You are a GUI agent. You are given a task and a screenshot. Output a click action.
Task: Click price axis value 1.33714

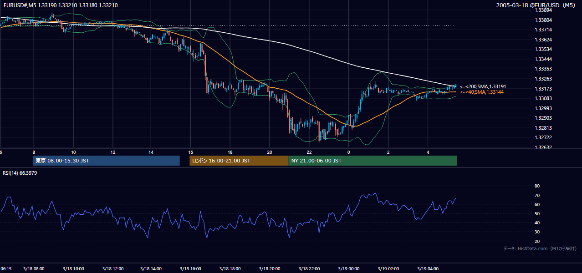coord(543,30)
